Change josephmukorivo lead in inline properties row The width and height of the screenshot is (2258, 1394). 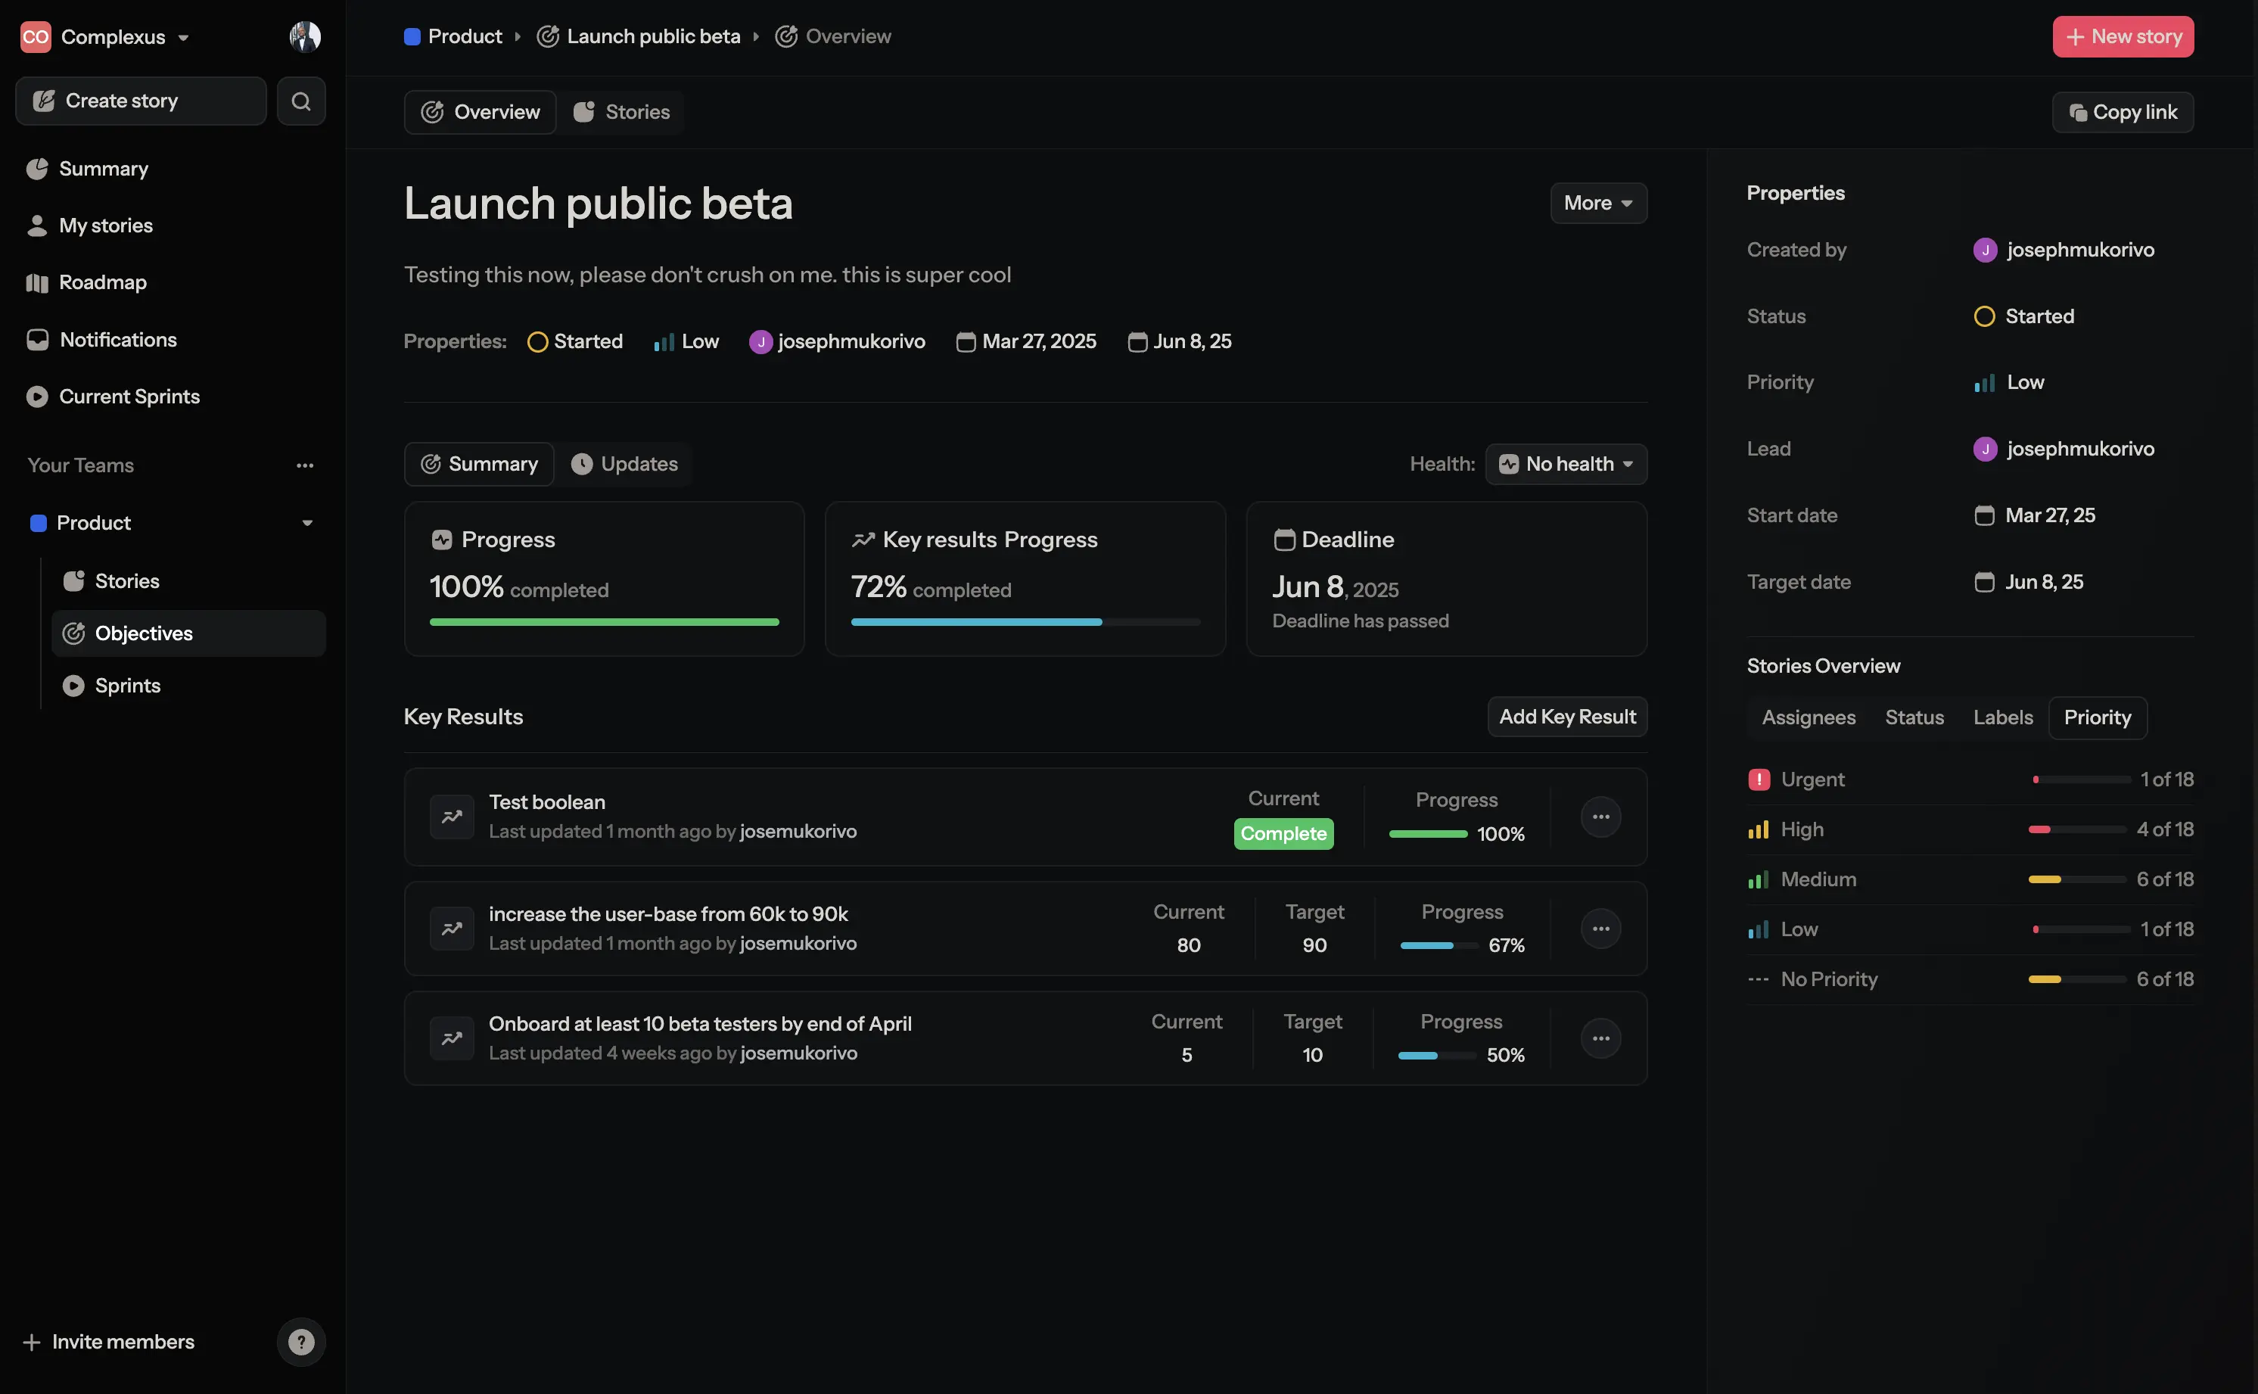(x=837, y=341)
